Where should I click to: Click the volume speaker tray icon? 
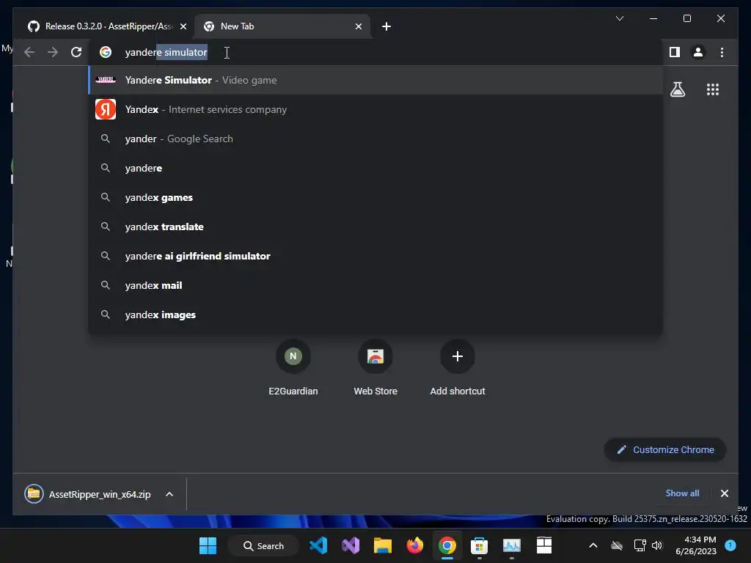pyautogui.click(x=657, y=545)
